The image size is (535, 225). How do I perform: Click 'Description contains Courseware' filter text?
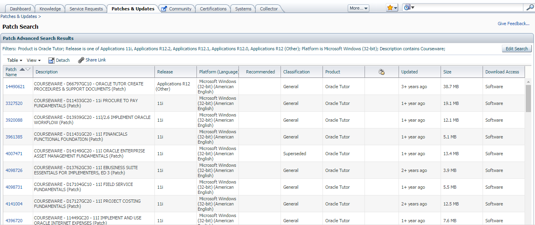(x=412, y=49)
